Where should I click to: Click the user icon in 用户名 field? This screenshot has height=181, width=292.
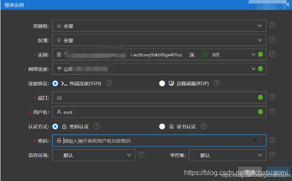[x=59, y=112]
